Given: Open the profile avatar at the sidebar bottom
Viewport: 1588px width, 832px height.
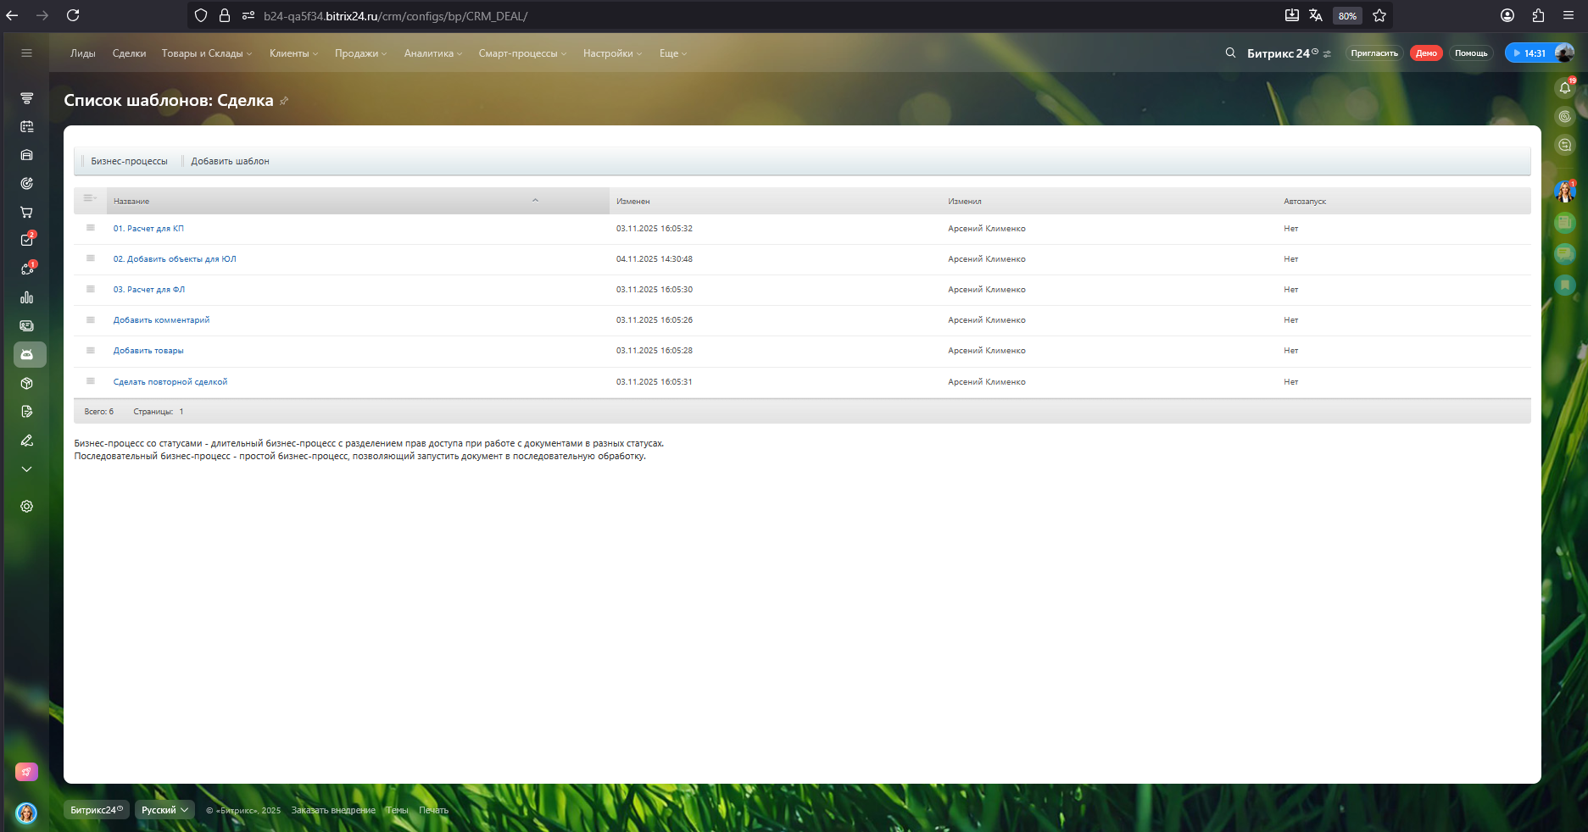Looking at the screenshot, I should point(26,813).
